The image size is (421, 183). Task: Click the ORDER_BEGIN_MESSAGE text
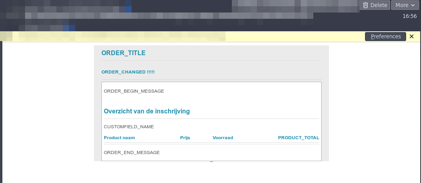pyautogui.click(x=134, y=91)
